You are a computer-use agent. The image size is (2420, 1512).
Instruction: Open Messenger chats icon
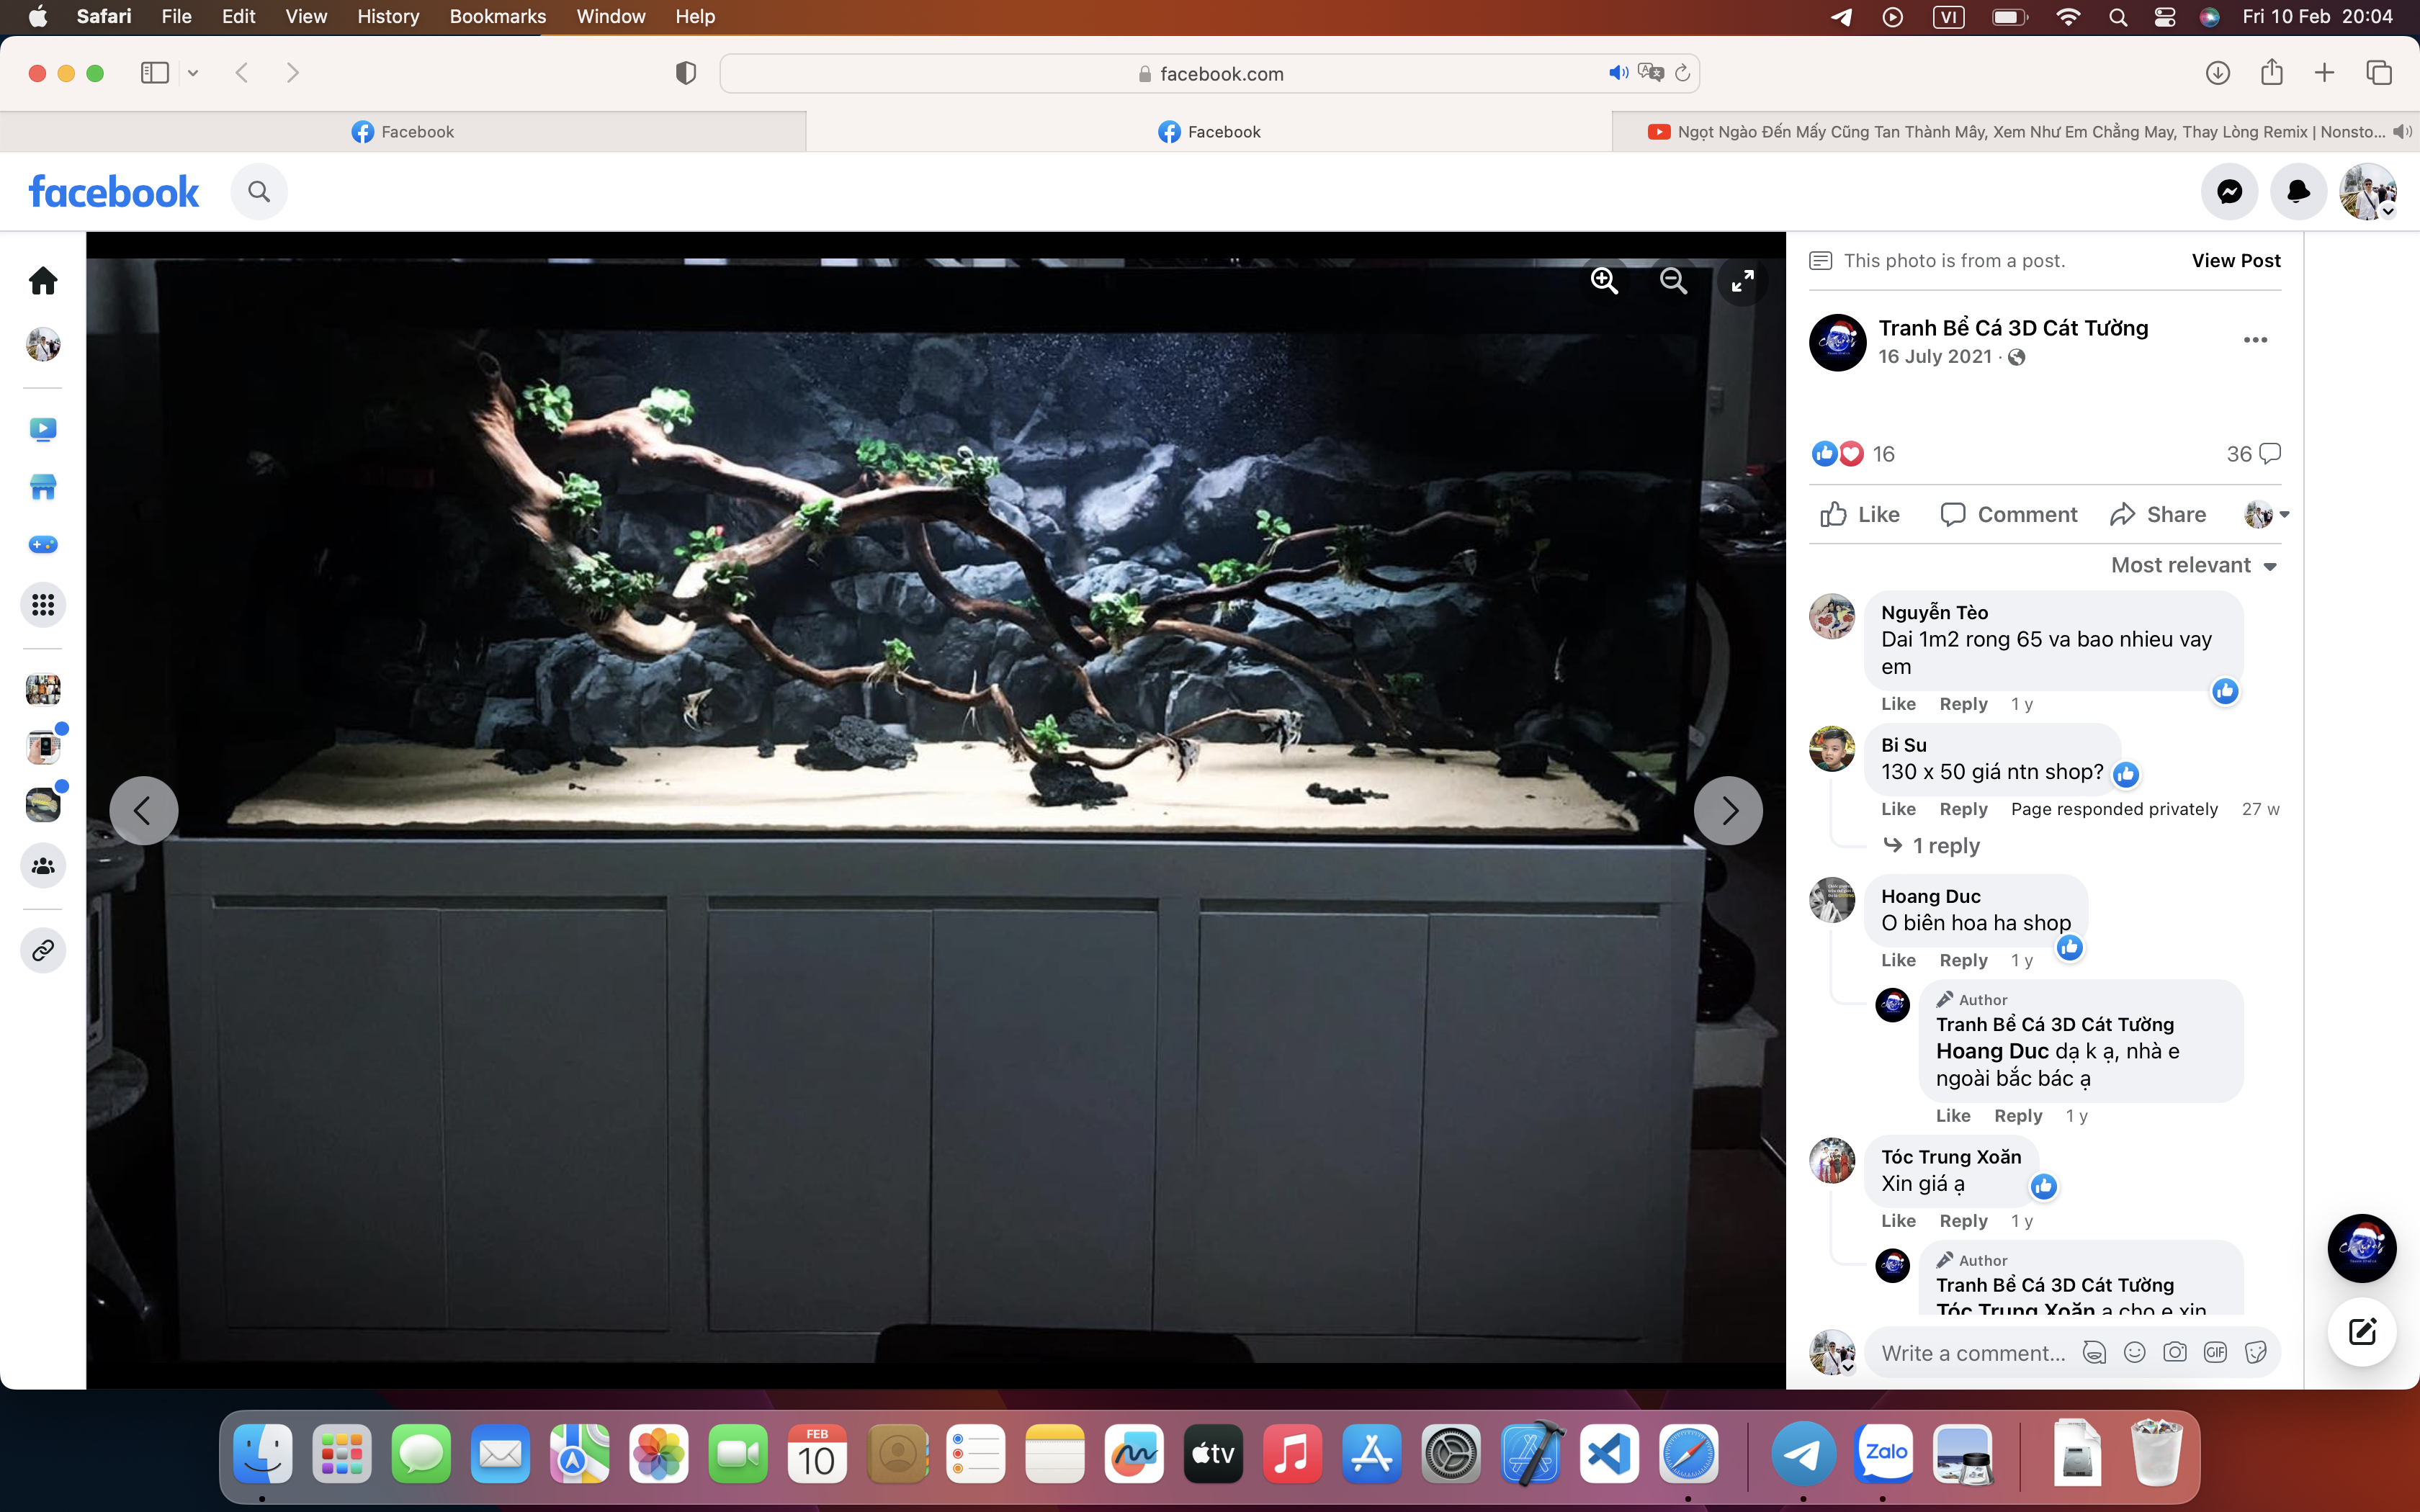click(2229, 191)
